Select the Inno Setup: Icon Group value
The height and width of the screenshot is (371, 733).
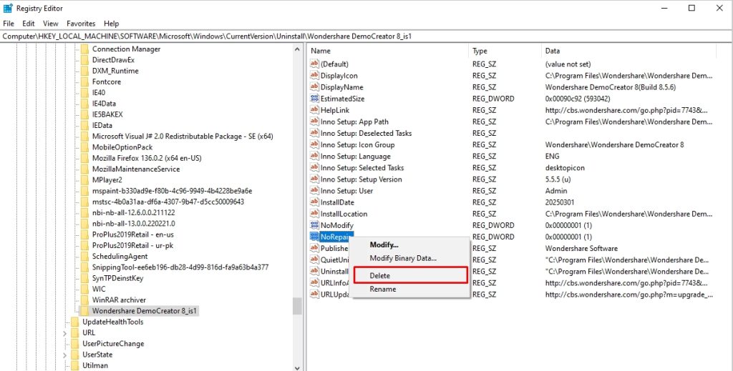[358, 144]
